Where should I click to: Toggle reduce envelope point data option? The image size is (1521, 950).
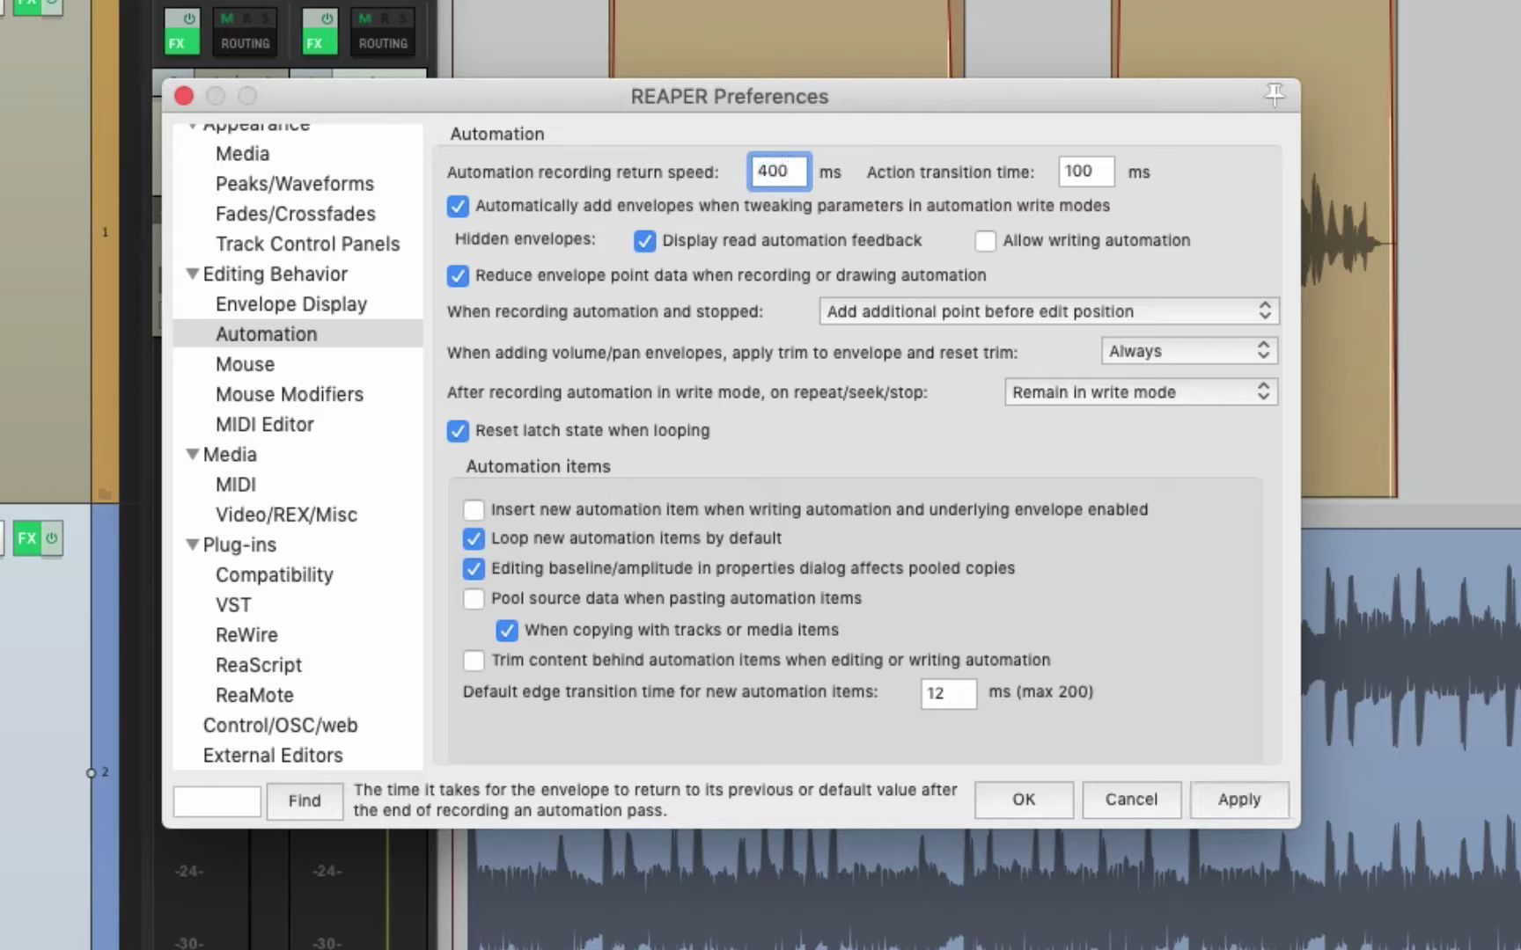point(458,275)
